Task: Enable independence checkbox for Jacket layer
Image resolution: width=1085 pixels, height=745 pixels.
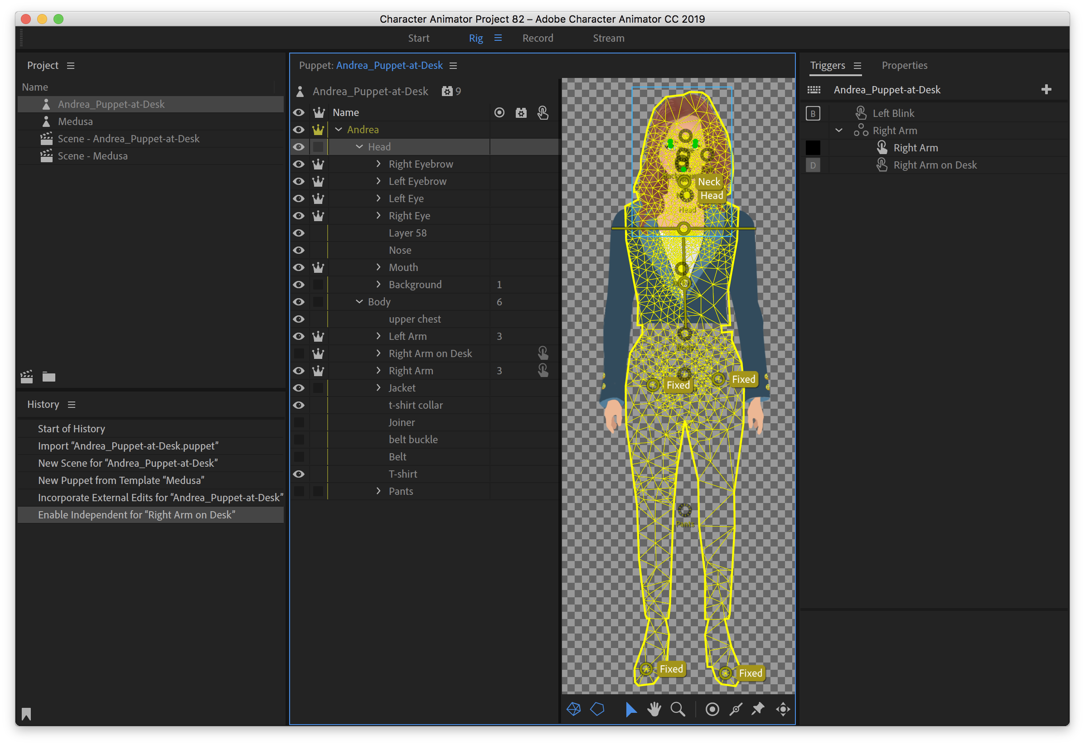Action: tap(318, 388)
